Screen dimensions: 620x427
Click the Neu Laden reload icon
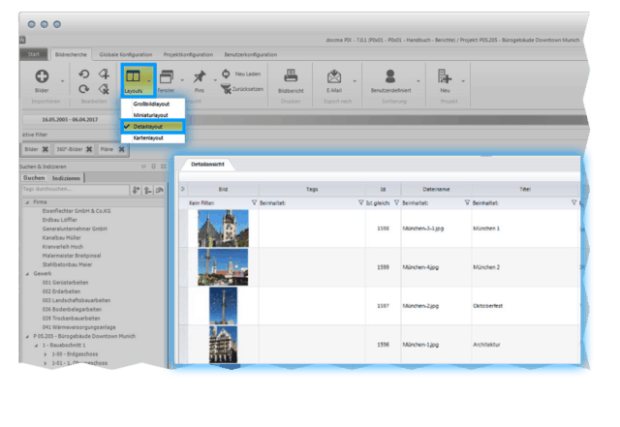tap(226, 74)
